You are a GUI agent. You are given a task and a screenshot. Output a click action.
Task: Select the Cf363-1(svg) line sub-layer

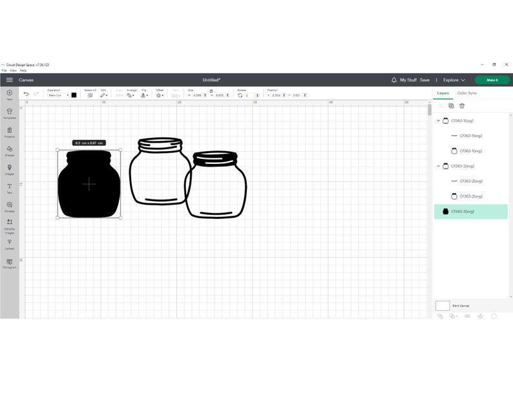[471, 136]
